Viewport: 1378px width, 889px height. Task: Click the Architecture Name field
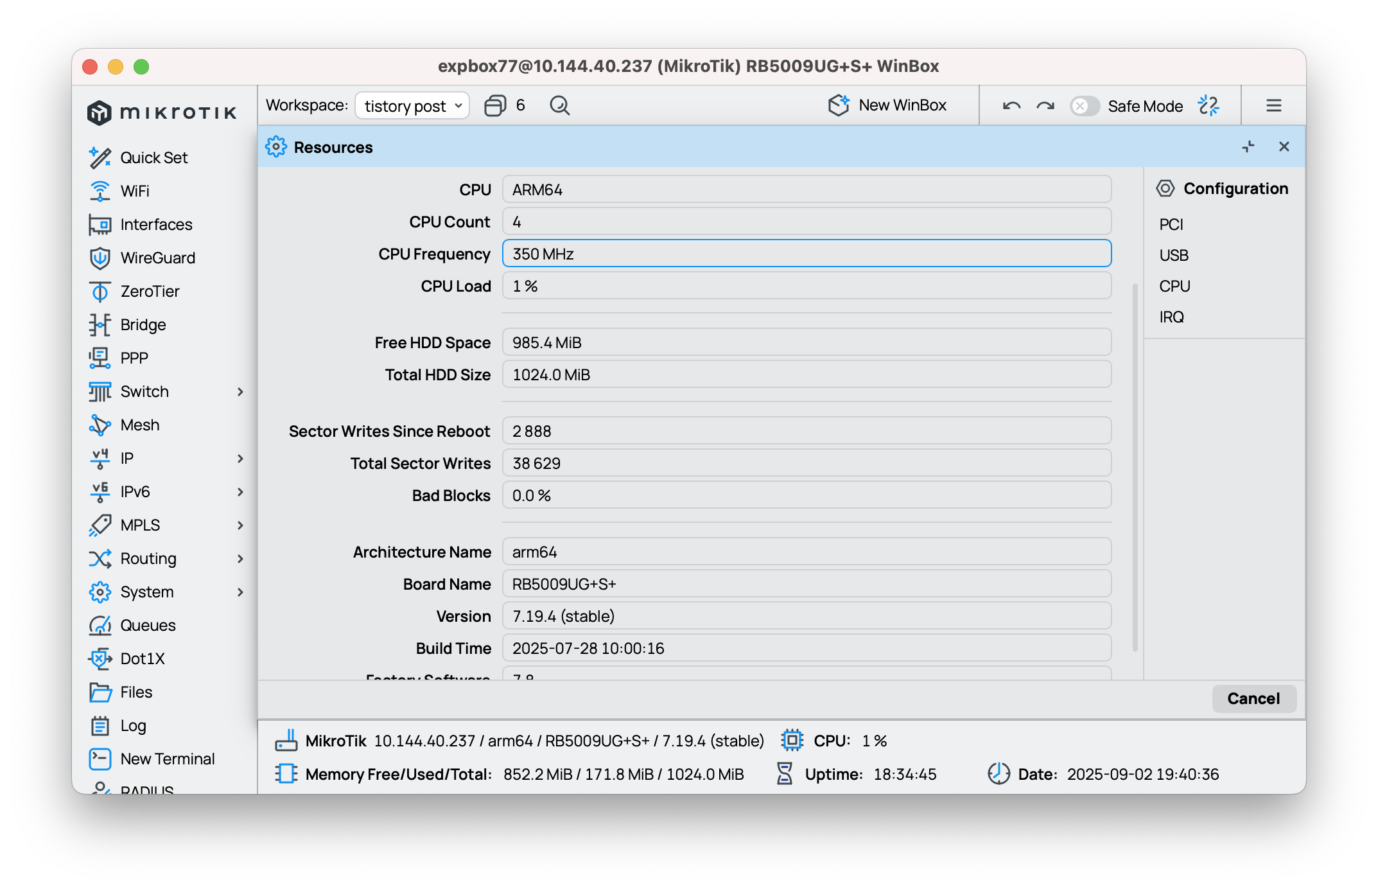(807, 552)
